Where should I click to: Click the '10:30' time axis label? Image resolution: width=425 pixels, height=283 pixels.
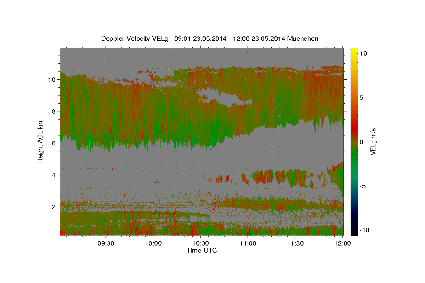coord(201,243)
